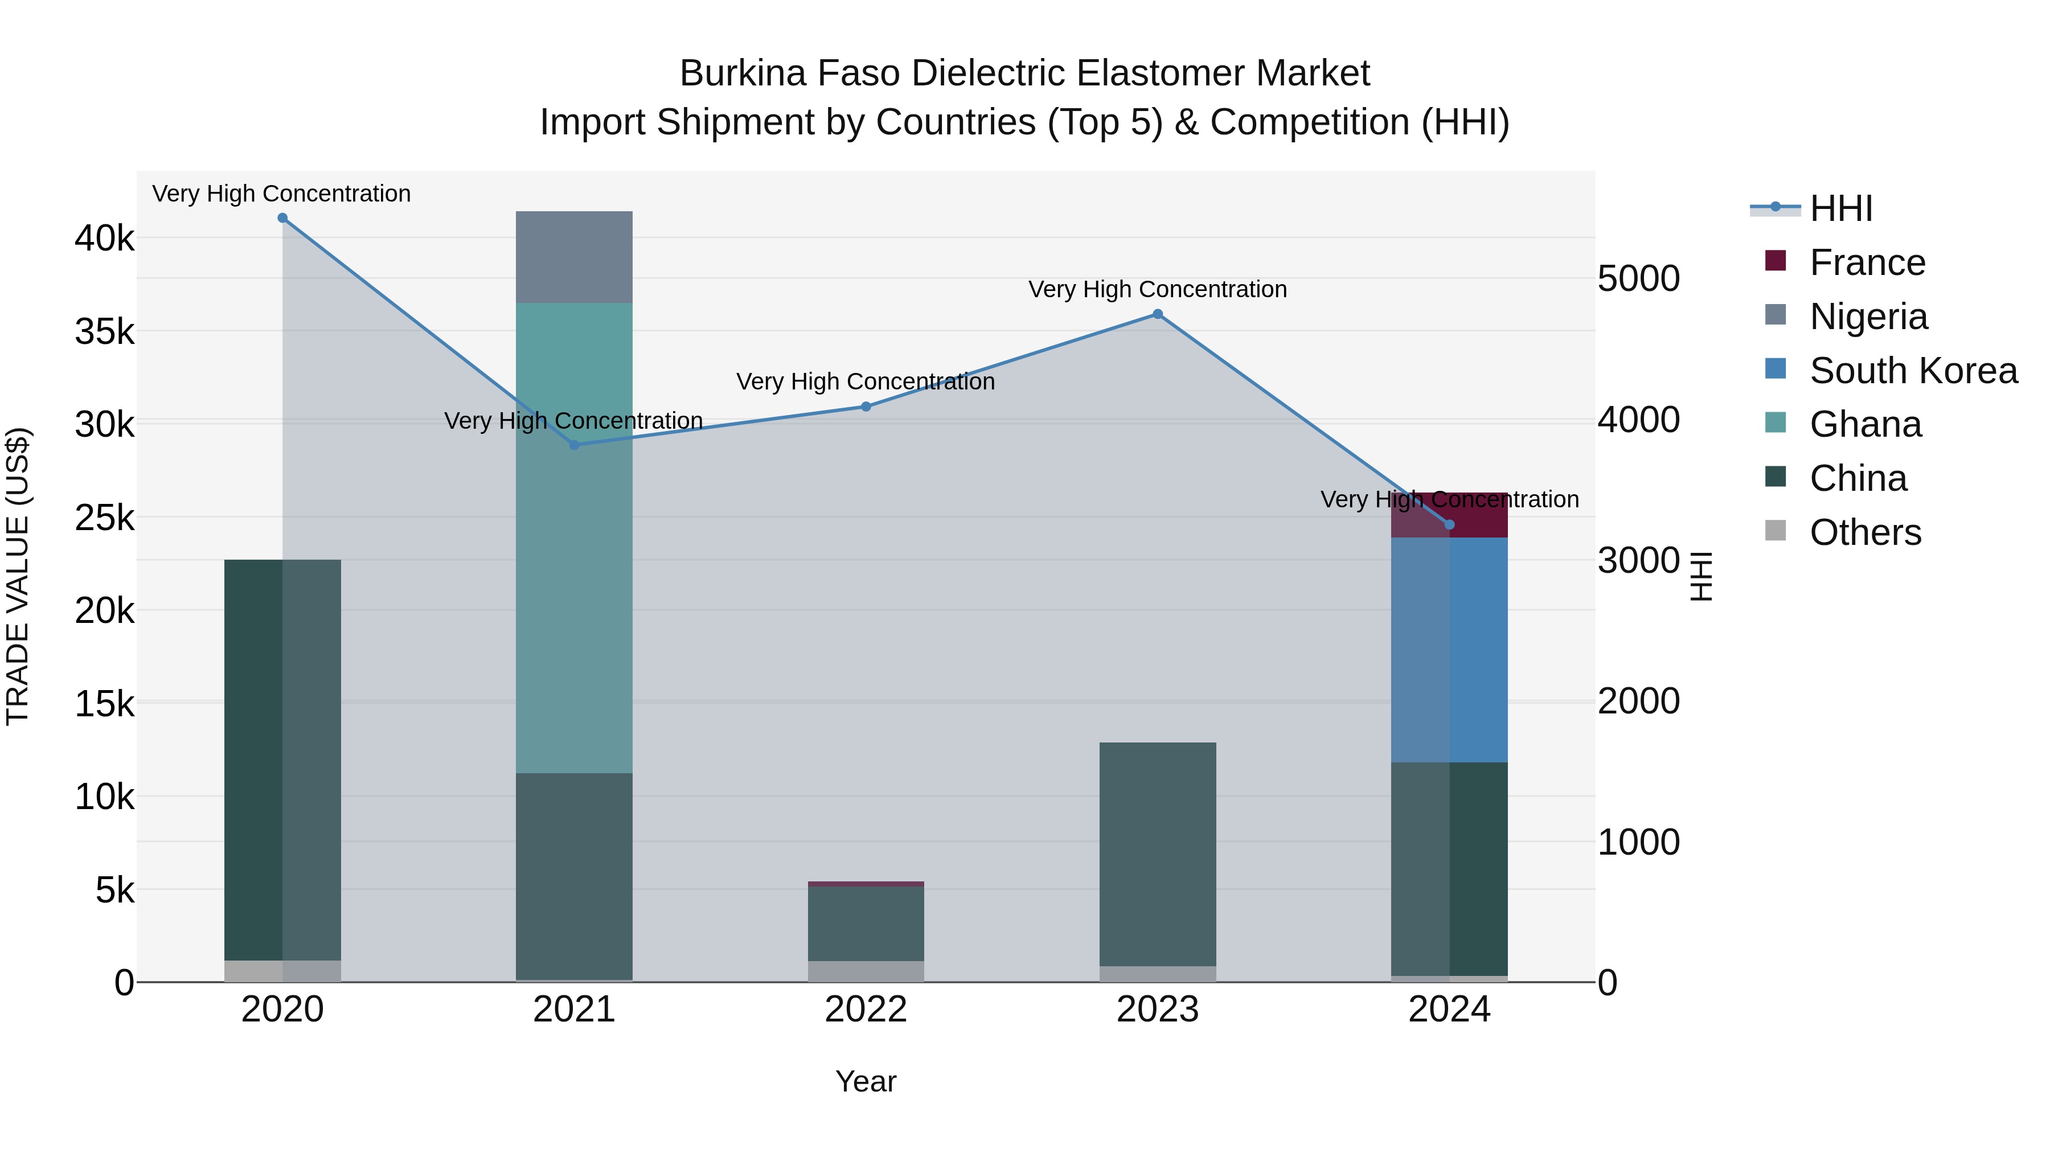This screenshot has height=1153, width=2050.
Task: Click the 1000 HHI tick label
Action: tap(1639, 843)
